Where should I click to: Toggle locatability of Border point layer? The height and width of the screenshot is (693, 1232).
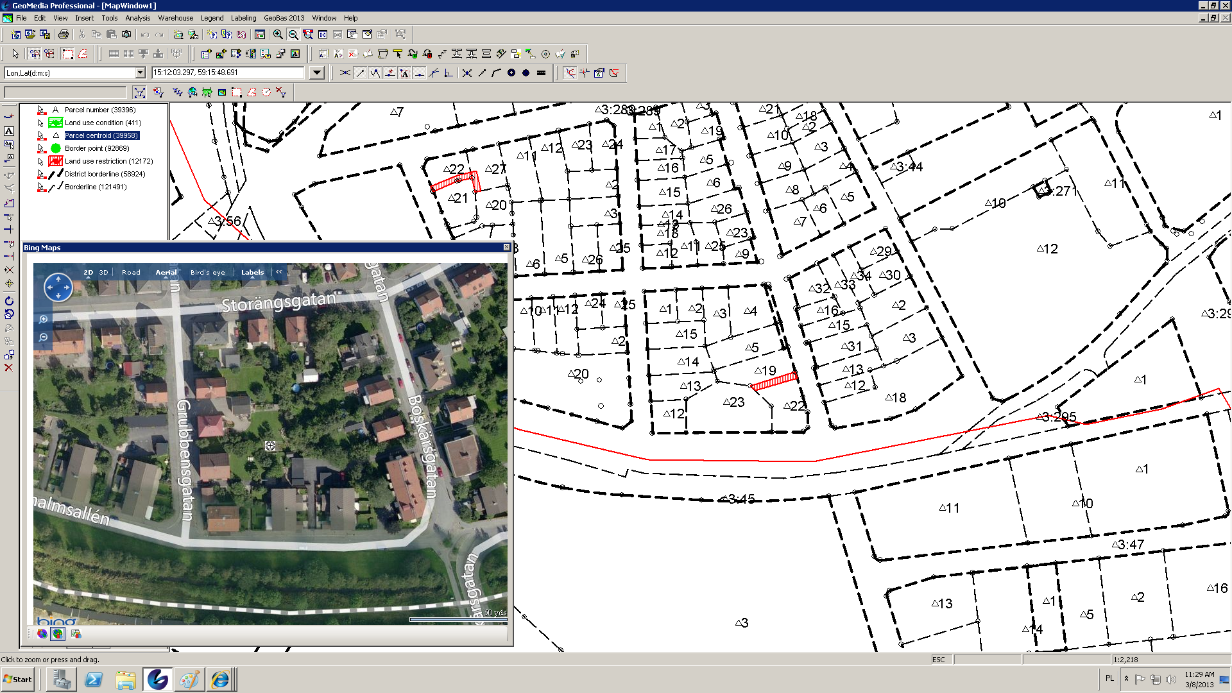click(41, 148)
